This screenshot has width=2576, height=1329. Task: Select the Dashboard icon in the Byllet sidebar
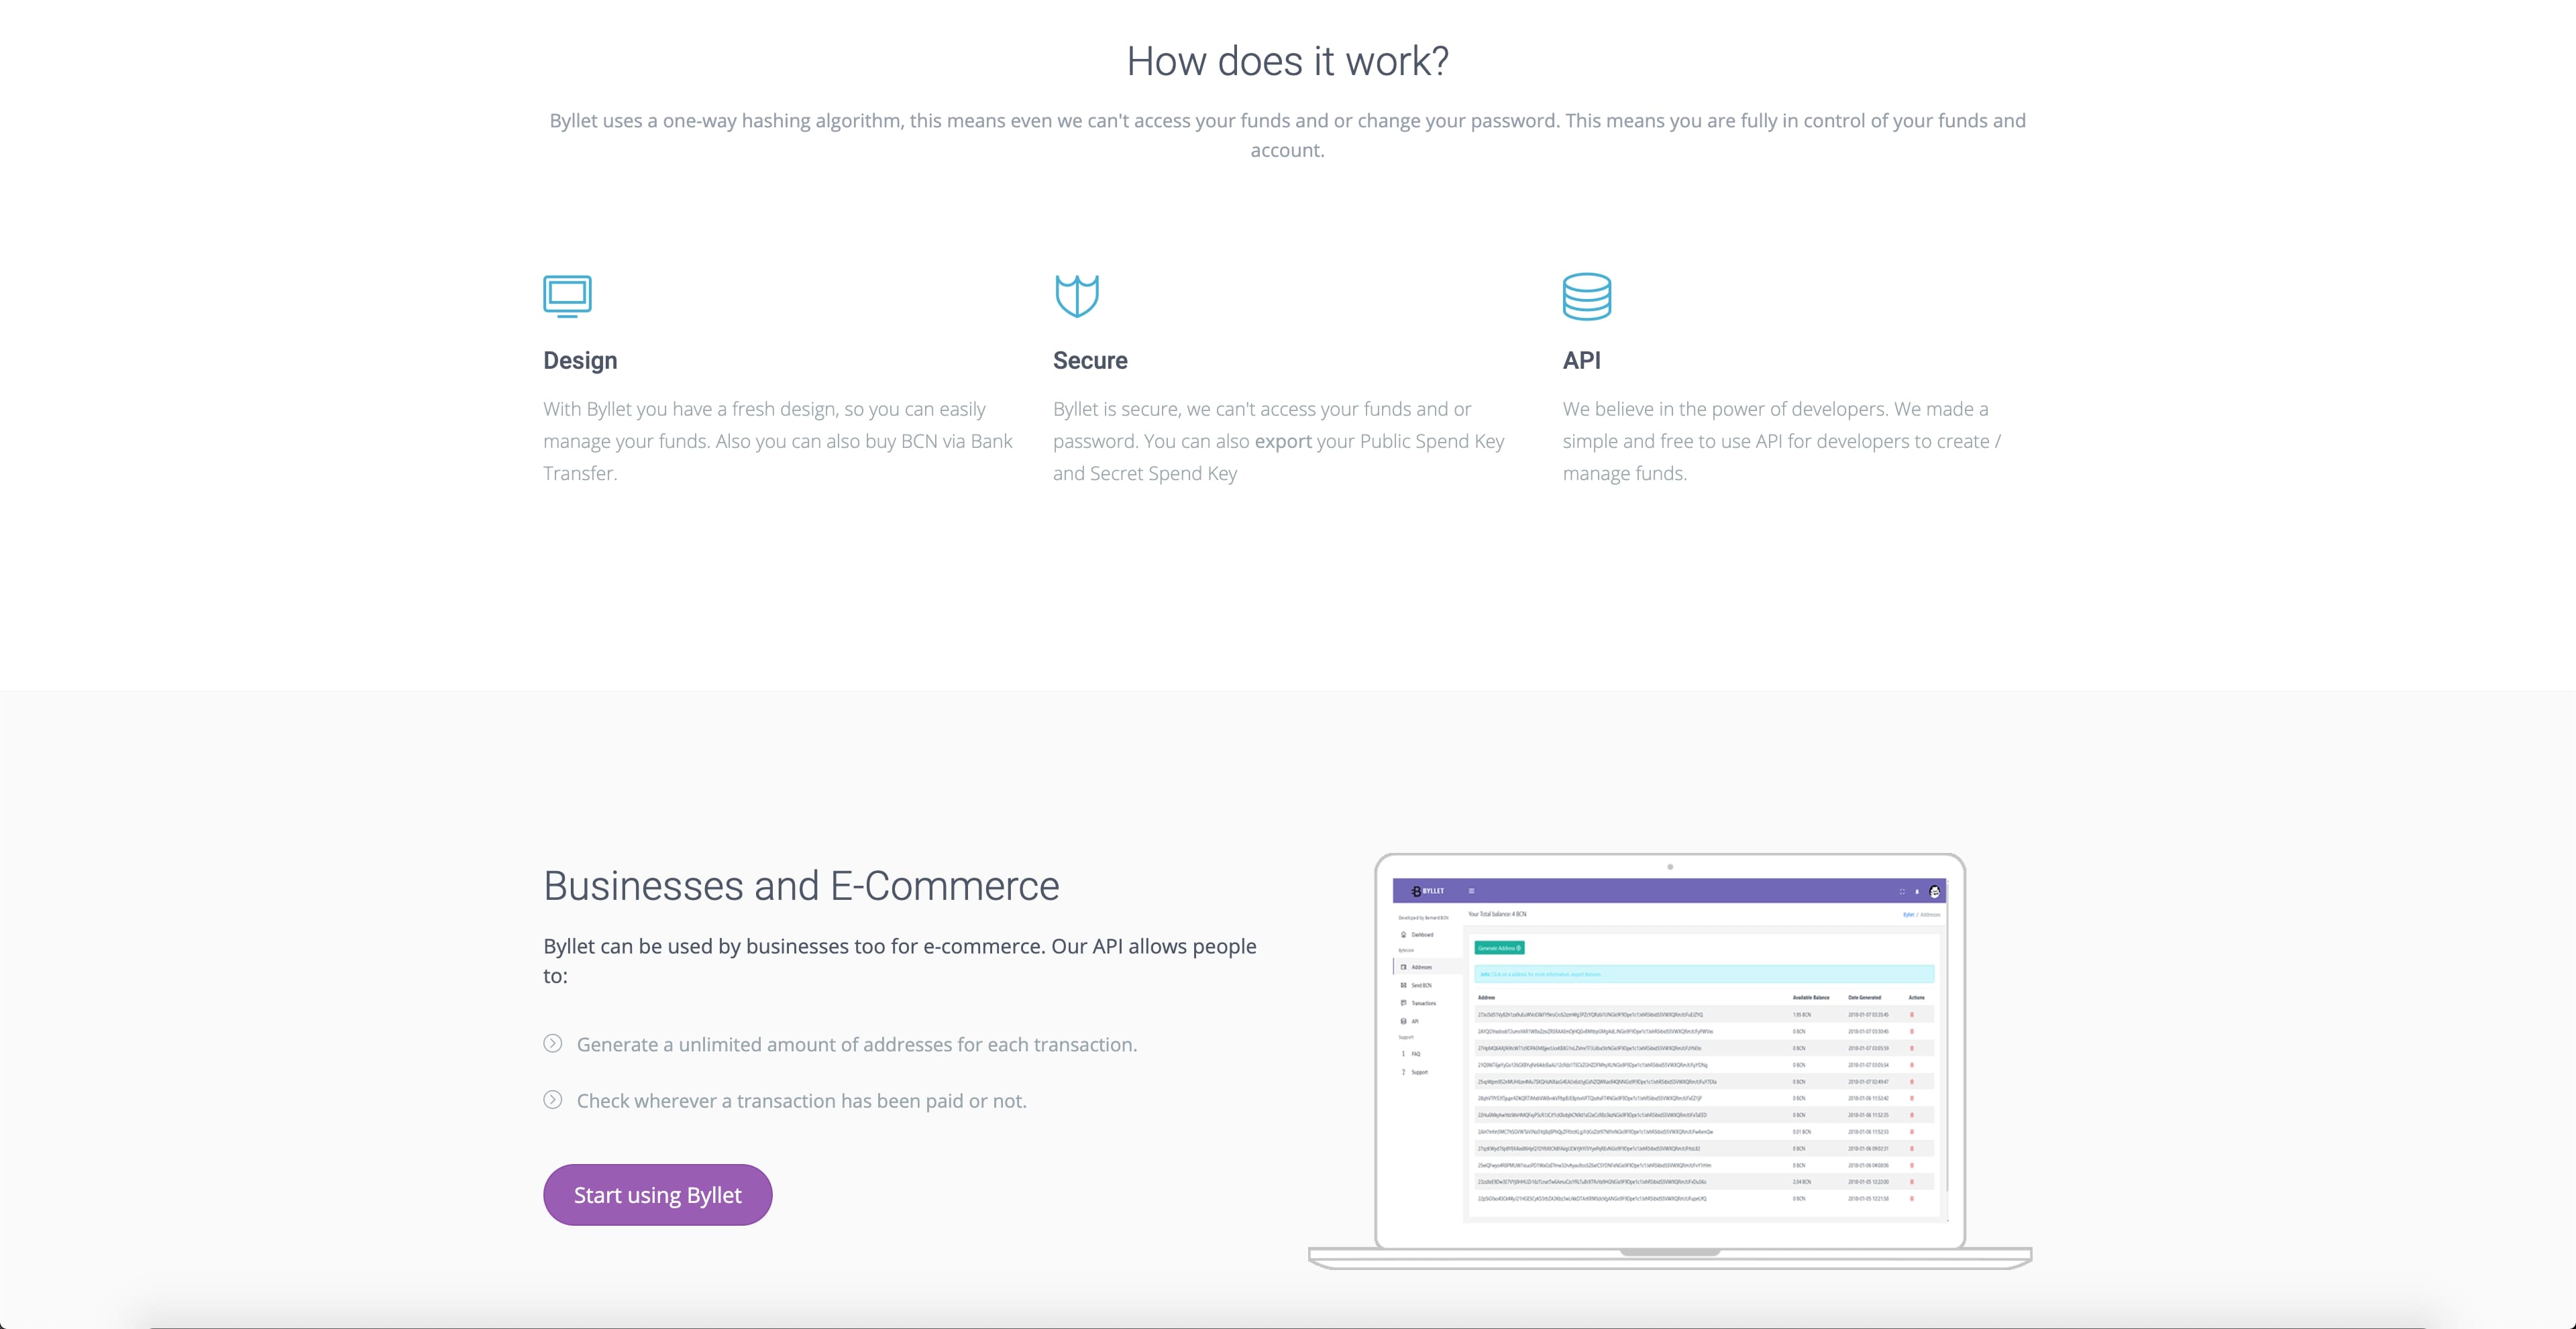pos(1403,935)
